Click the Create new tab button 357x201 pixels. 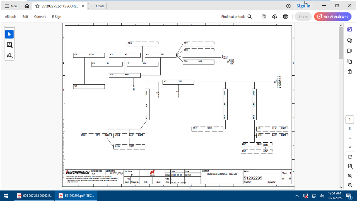[97, 6]
